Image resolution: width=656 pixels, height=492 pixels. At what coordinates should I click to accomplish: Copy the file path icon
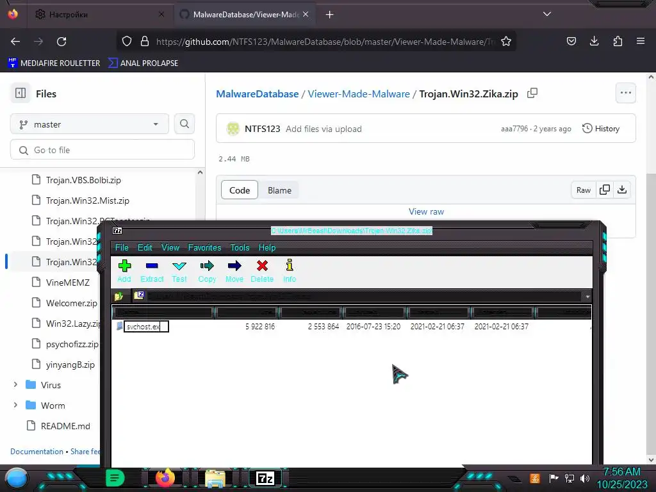point(532,93)
